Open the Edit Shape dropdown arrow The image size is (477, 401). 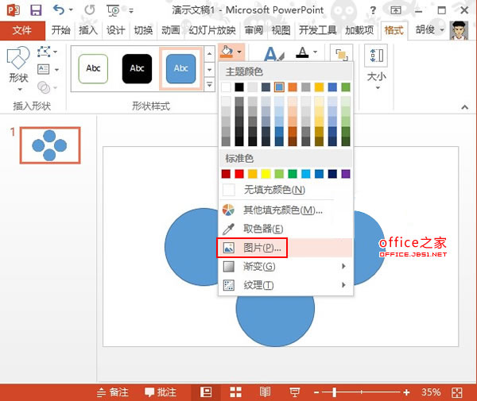click(x=55, y=52)
